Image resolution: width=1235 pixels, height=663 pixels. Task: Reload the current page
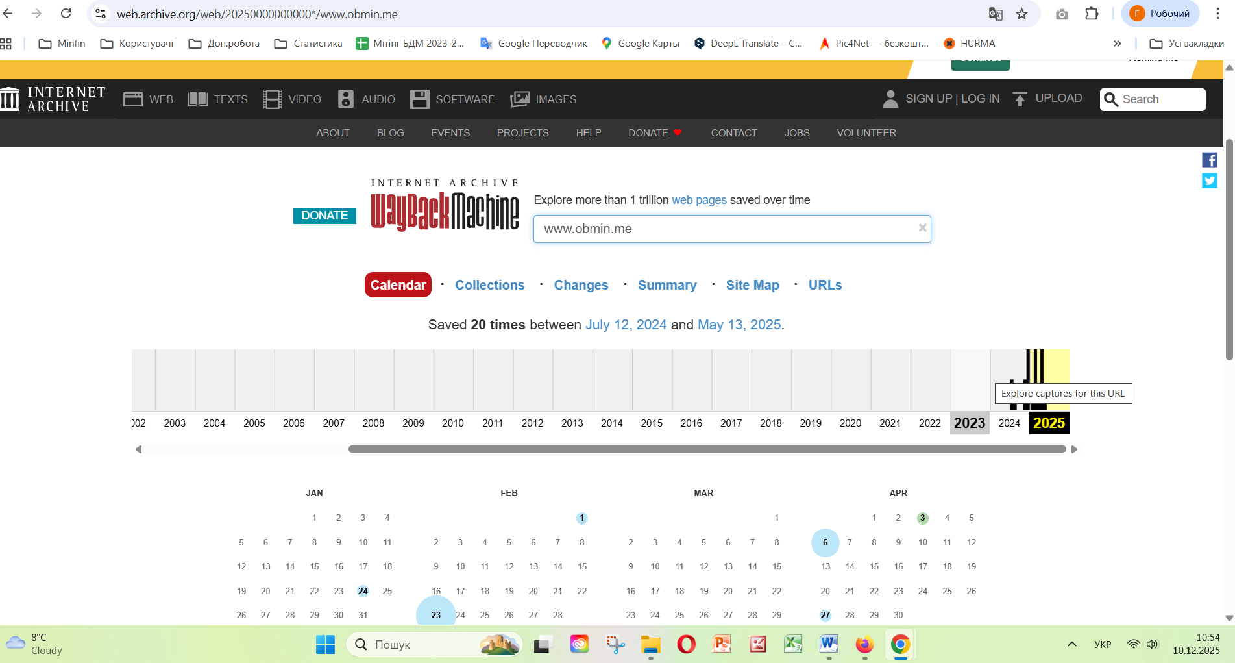pos(66,14)
